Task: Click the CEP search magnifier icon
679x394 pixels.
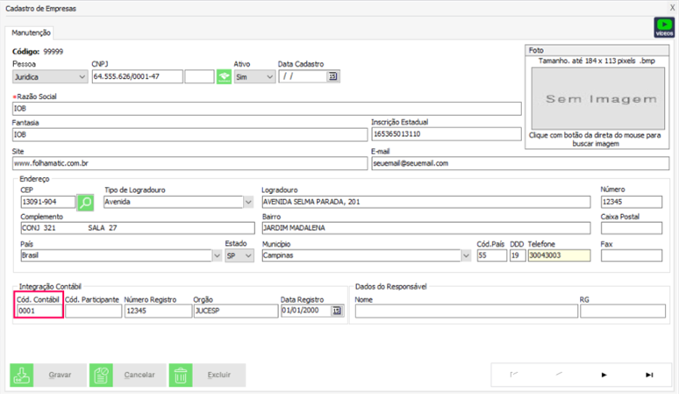Action: pos(86,202)
